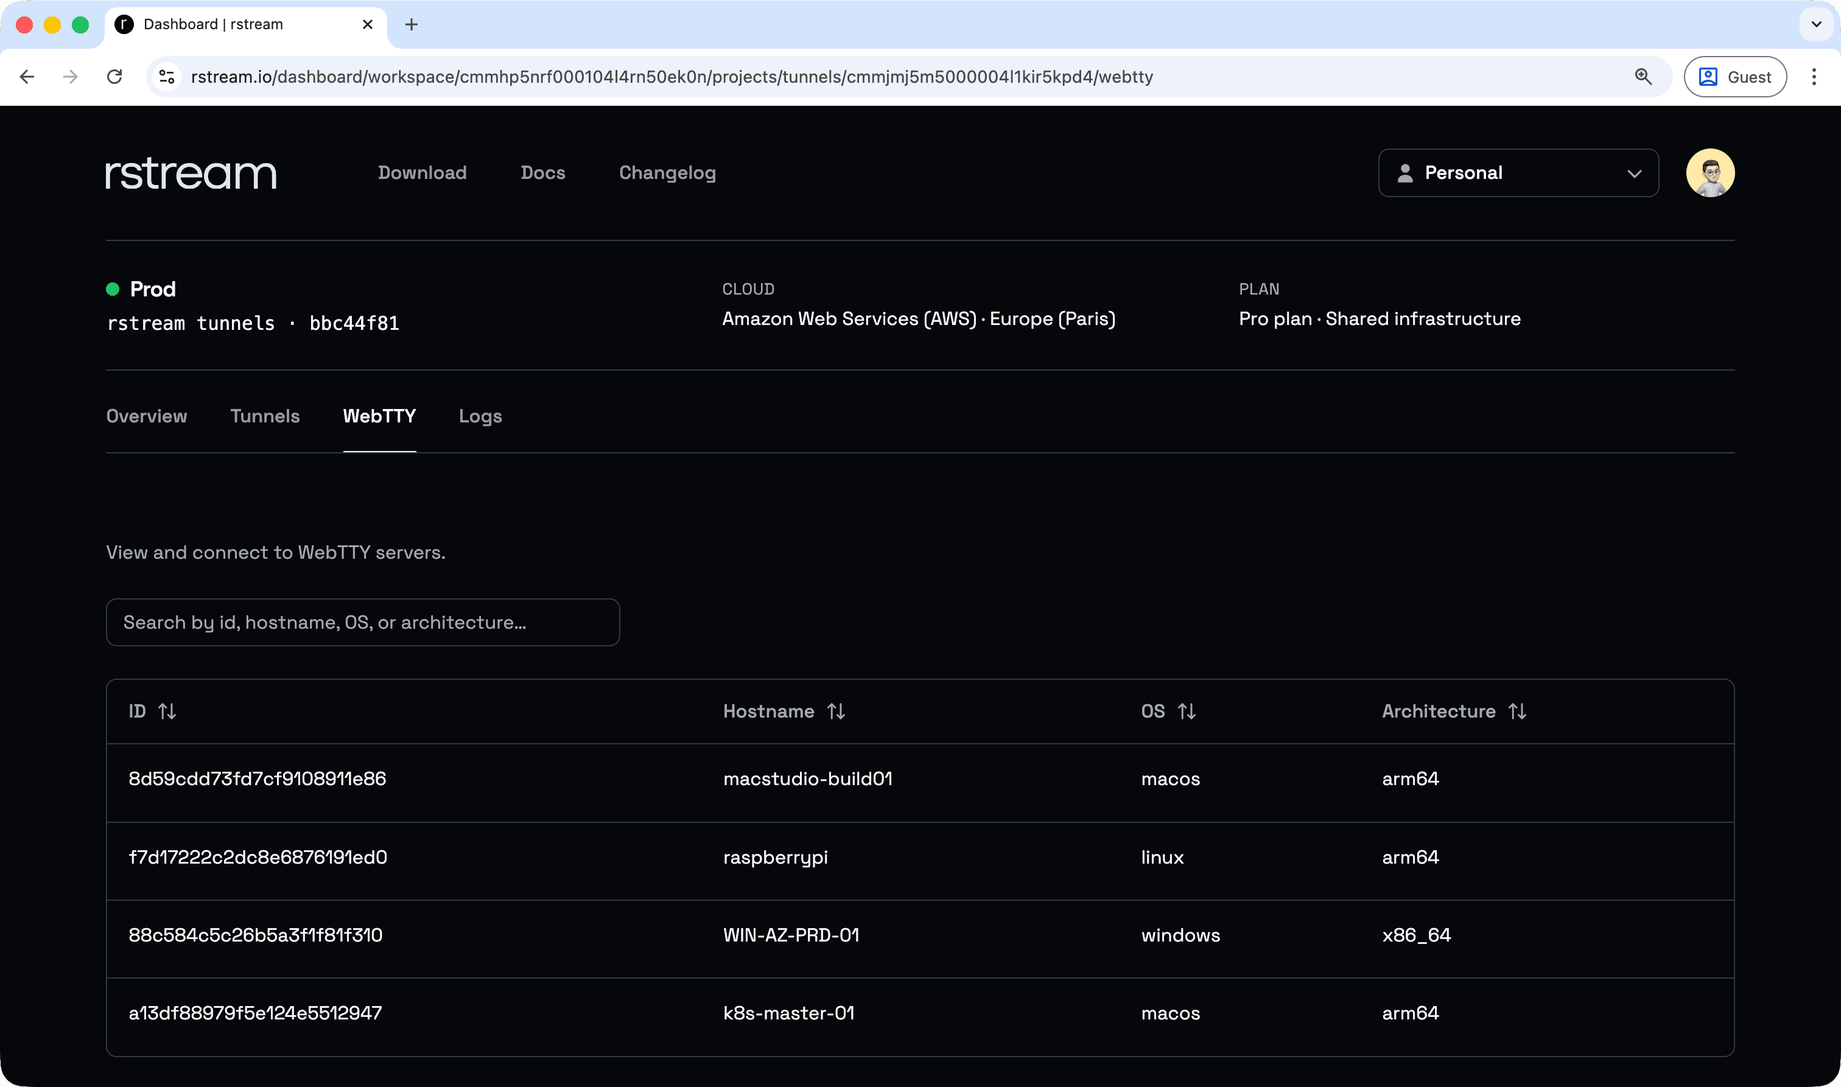
Task: Click the Guest profile button
Action: pyautogui.click(x=1735, y=76)
